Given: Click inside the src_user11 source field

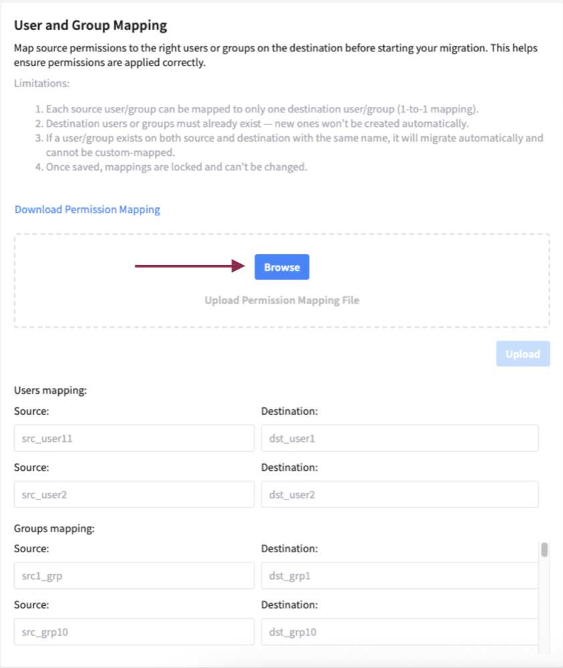Looking at the screenshot, I should coord(134,438).
